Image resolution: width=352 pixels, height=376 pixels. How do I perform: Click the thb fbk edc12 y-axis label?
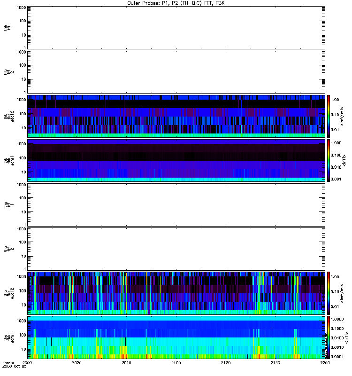pyautogui.click(x=9, y=116)
